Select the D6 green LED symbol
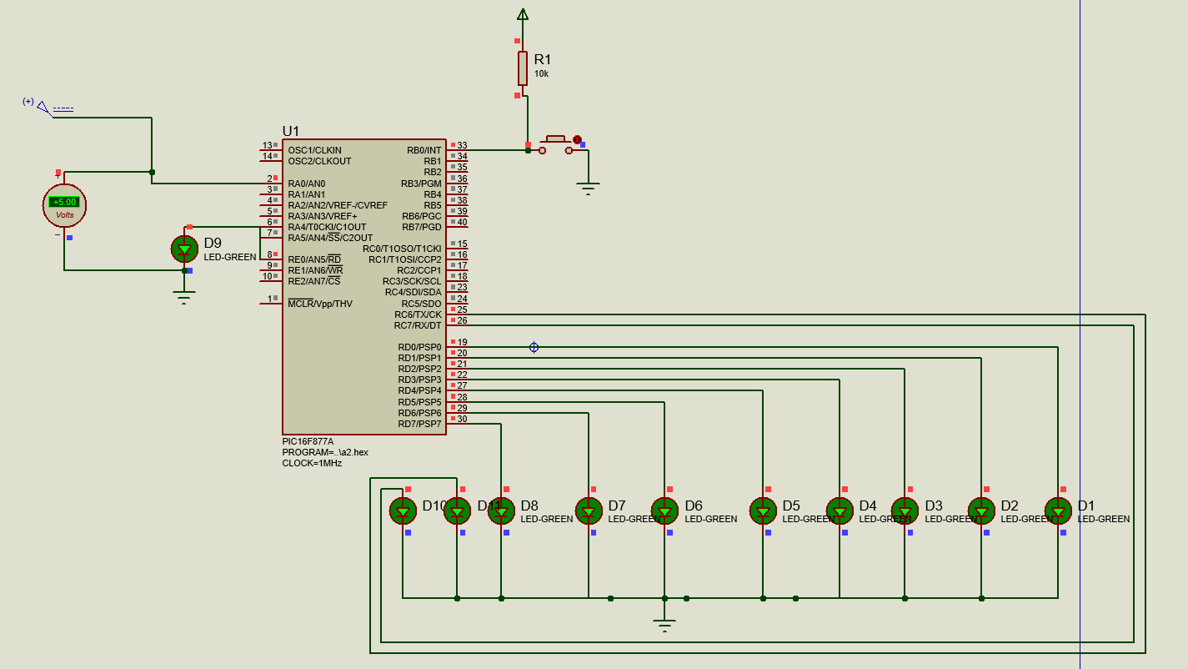 [664, 511]
